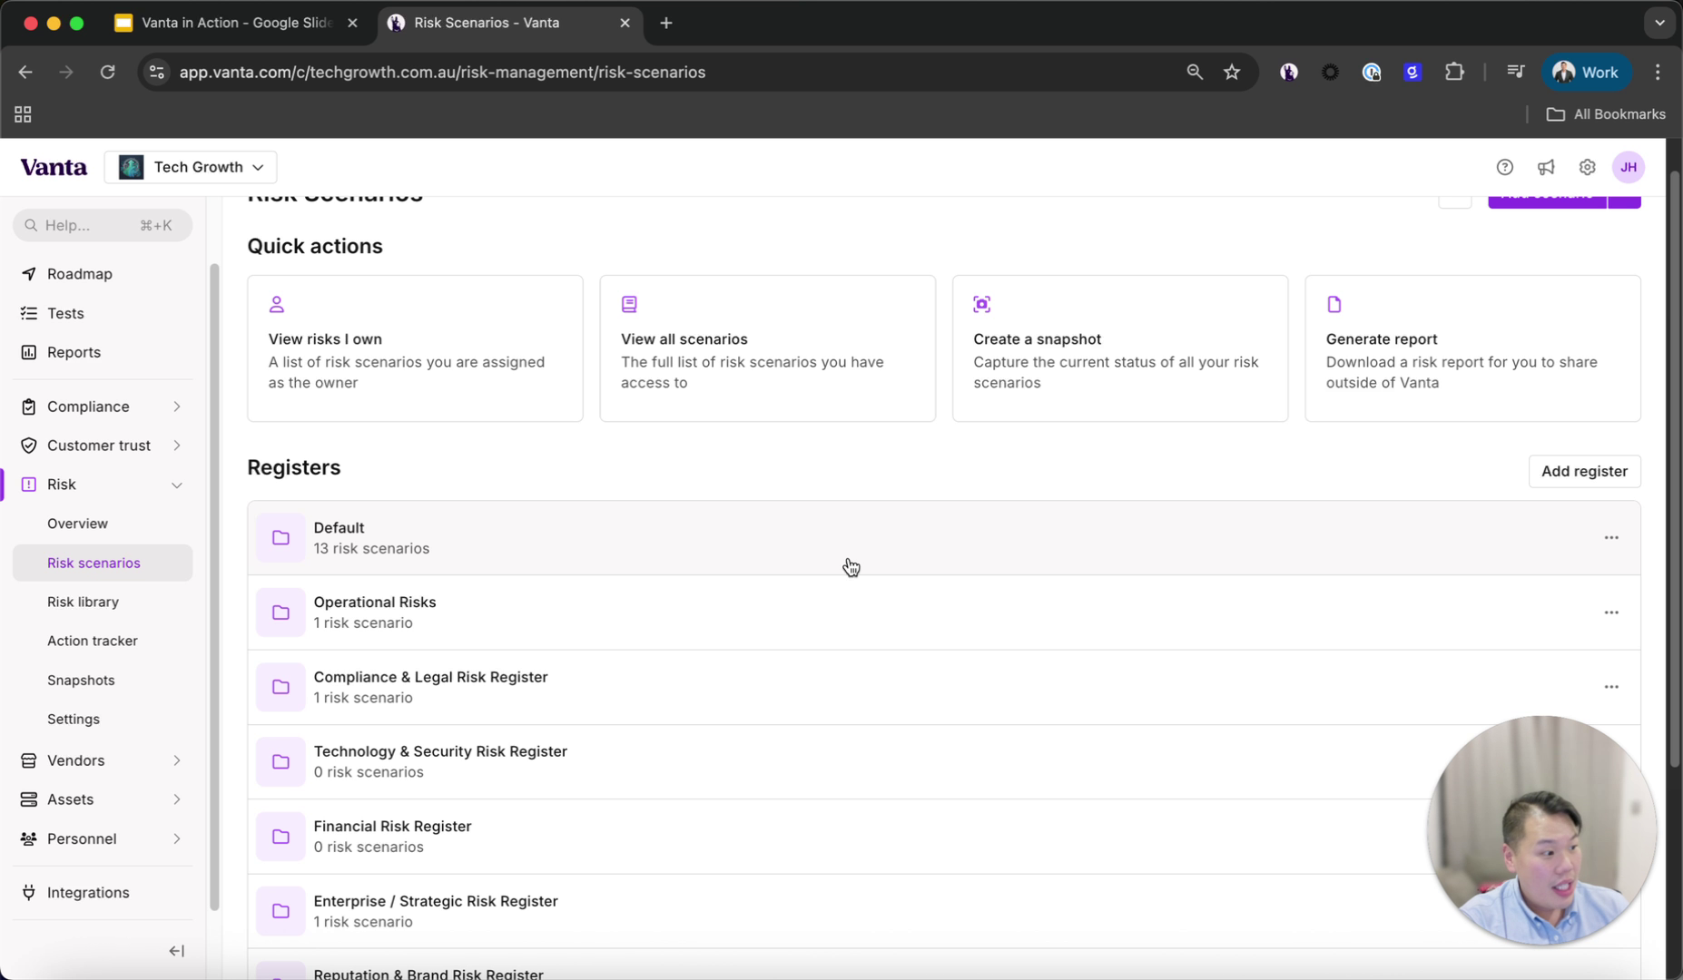Open Reports from the left navigation
Viewport: 1683px width, 980px height.
click(x=73, y=352)
